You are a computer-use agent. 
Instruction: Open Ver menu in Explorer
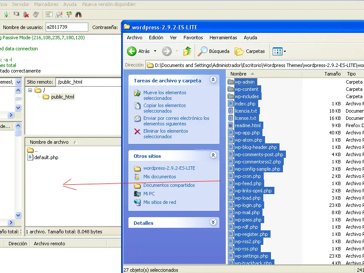(x=173, y=38)
